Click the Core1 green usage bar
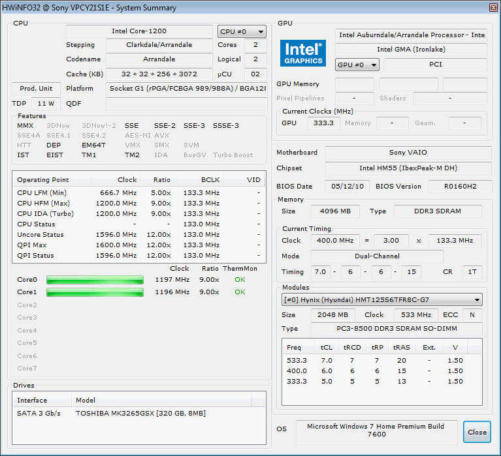Viewport: 501px width, 456px height. tap(95, 292)
